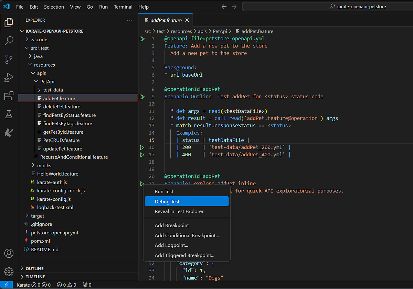Click the remote indicator in the status bar
The width and height of the screenshot is (413, 289).
6,285
